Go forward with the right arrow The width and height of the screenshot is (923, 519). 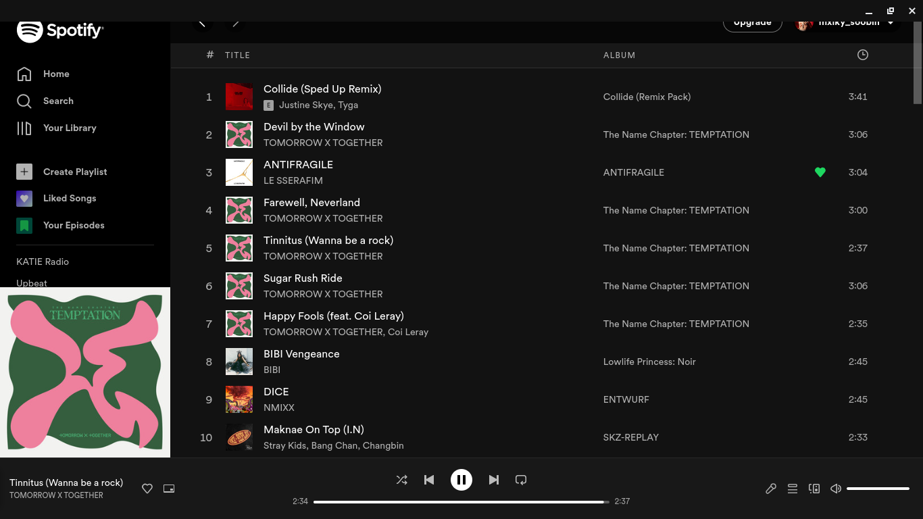pos(235,23)
